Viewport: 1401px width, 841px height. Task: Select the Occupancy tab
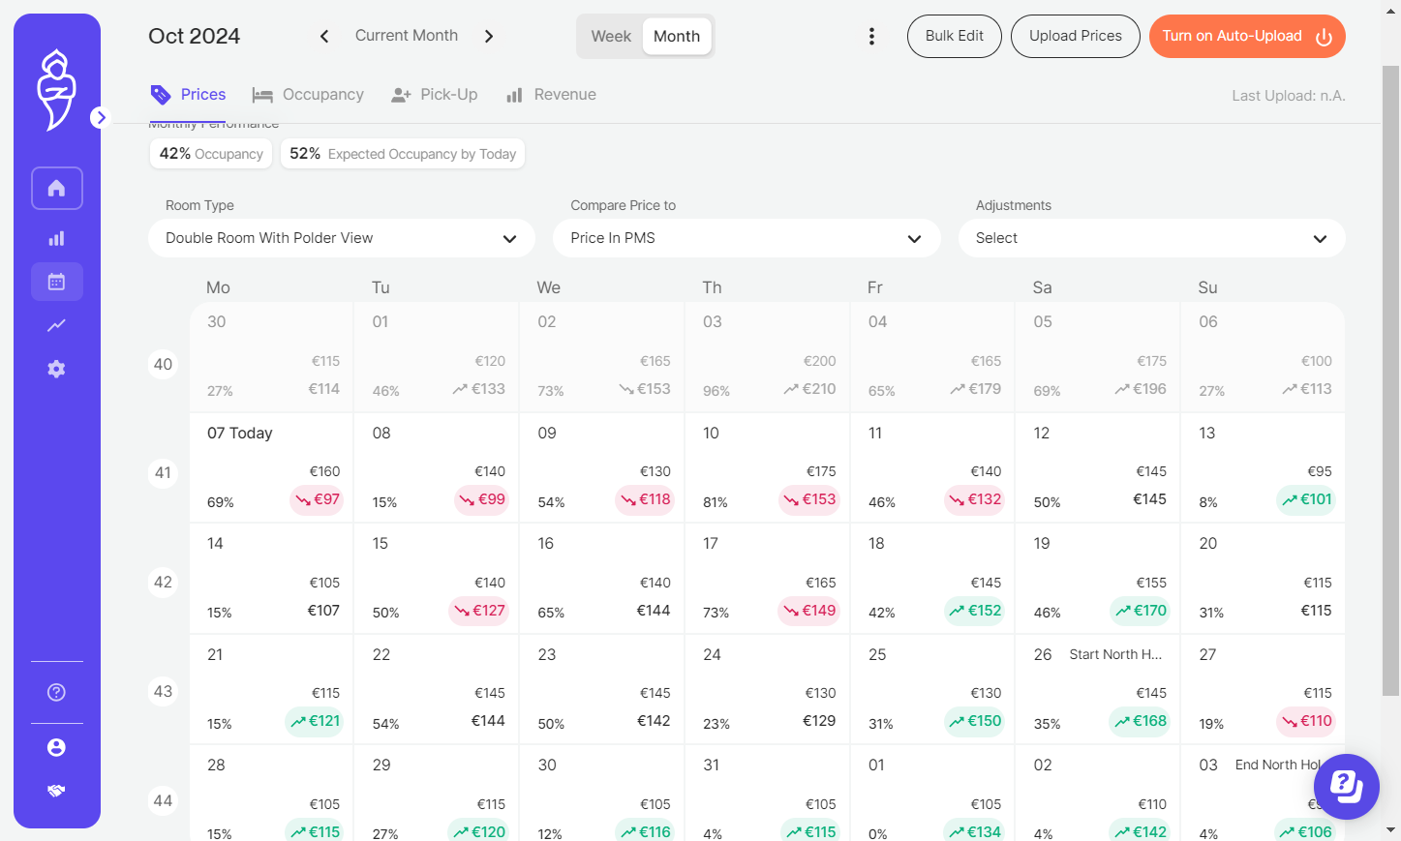(308, 95)
